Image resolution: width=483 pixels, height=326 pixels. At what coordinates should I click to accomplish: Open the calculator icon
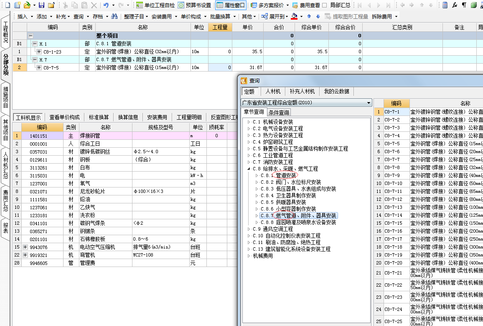tap(445, 5)
